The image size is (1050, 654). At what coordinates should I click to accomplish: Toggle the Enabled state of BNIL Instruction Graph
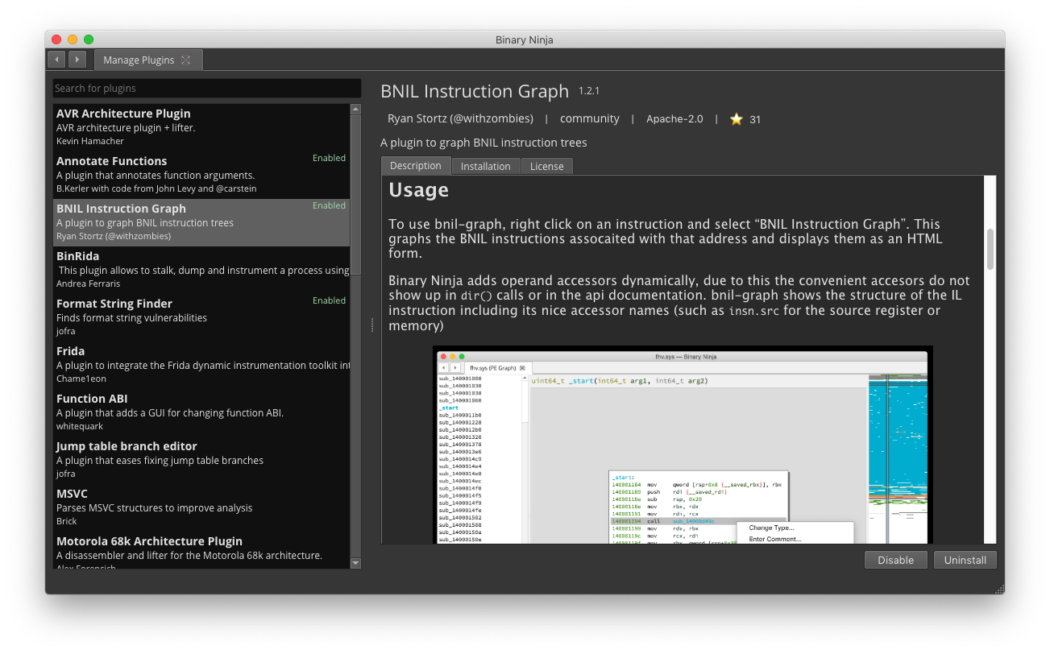pos(329,205)
